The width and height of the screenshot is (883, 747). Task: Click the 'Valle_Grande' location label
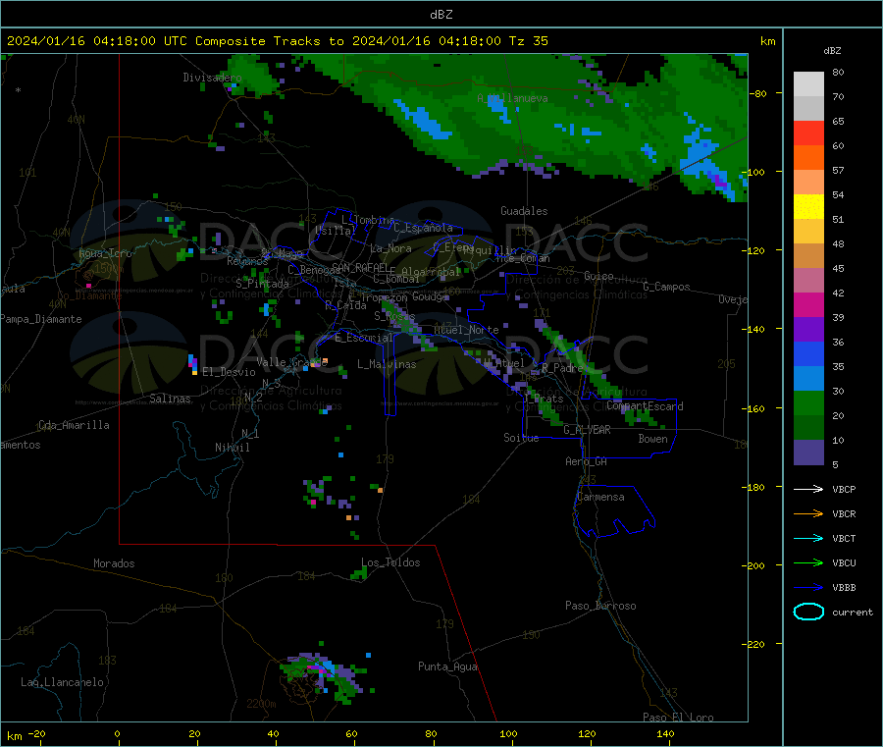291,361
